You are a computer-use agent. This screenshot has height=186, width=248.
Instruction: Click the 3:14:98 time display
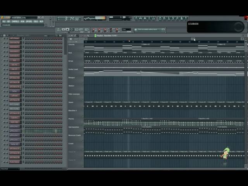point(69,19)
